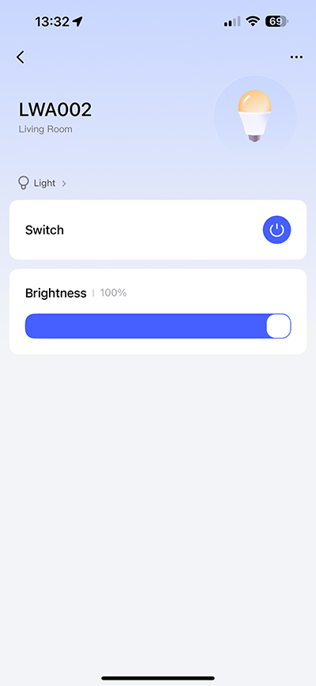This screenshot has width=316, height=686.
Task: Open the Light device type selector
Action: (43, 183)
